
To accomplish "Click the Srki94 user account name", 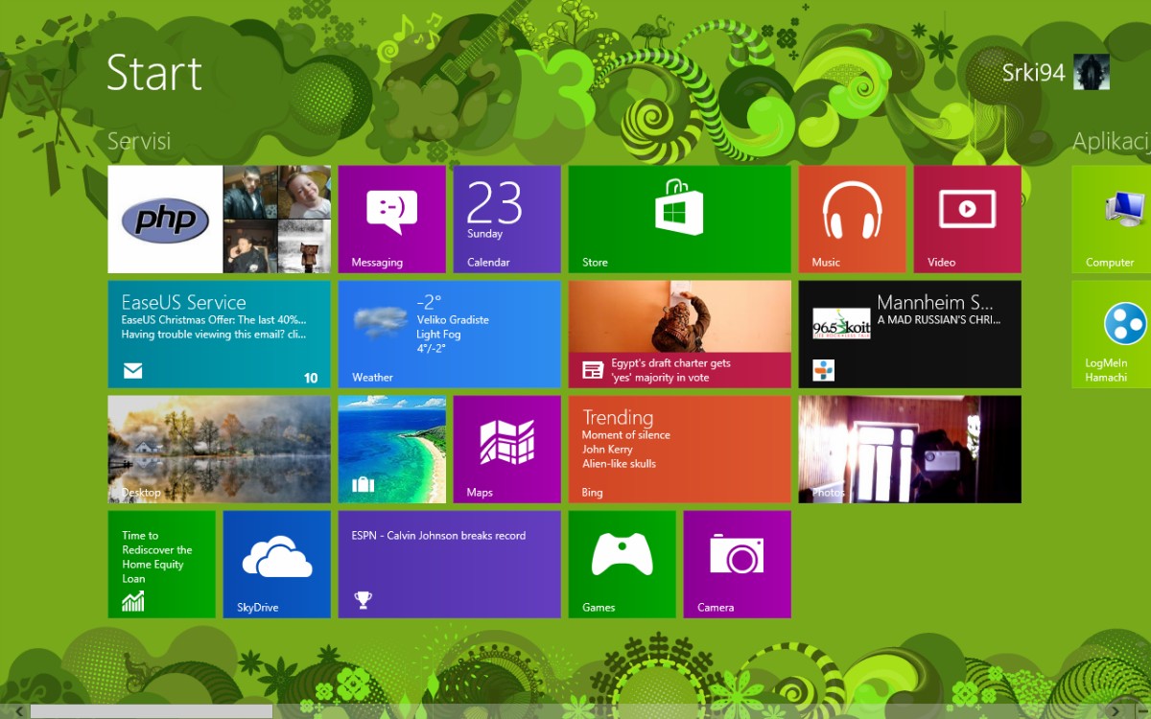I will pyautogui.click(x=1033, y=73).
